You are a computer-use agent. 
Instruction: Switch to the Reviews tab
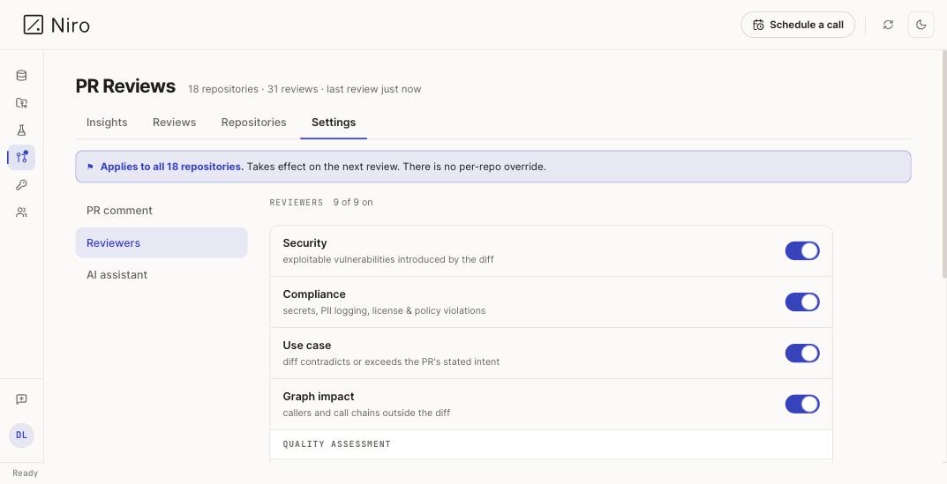(x=174, y=123)
